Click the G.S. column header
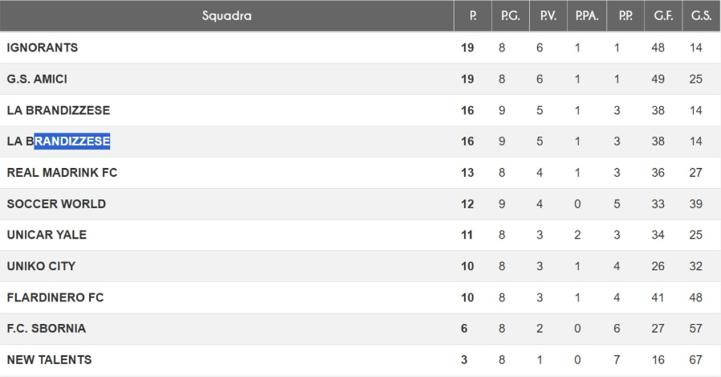The width and height of the screenshot is (721, 377). (701, 16)
